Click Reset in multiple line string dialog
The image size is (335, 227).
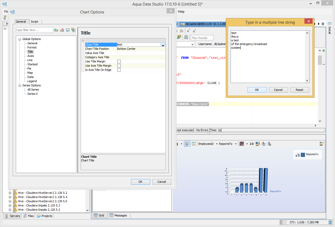click(300, 90)
